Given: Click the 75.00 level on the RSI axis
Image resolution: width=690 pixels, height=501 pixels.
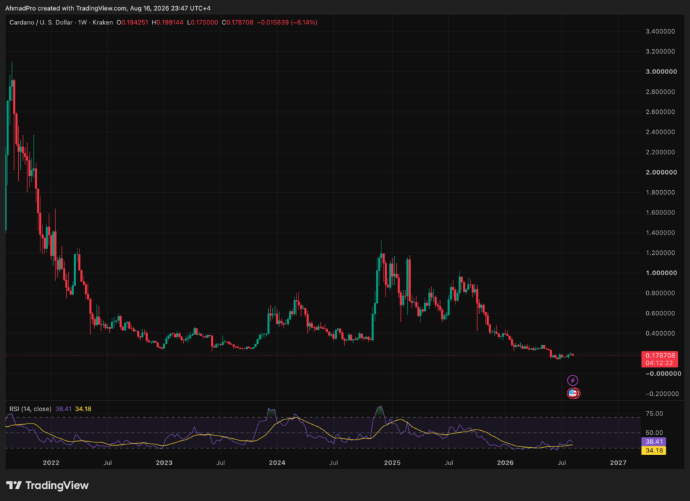Looking at the screenshot, I should 654,414.
